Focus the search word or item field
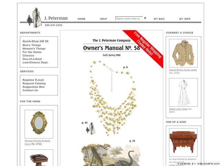Viewport: 221px width, 166px height. 129,18
